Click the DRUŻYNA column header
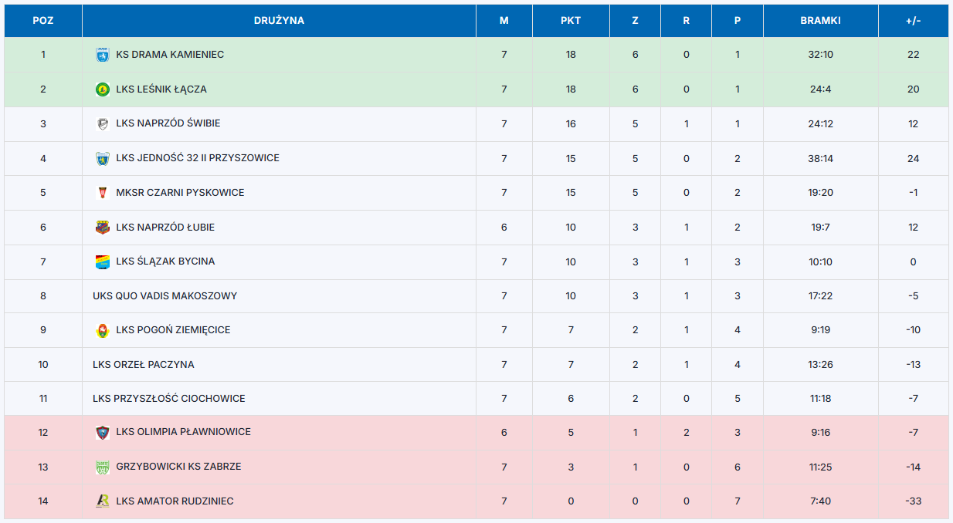Image resolution: width=953 pixels, height=523 pixels. point(279,21)
